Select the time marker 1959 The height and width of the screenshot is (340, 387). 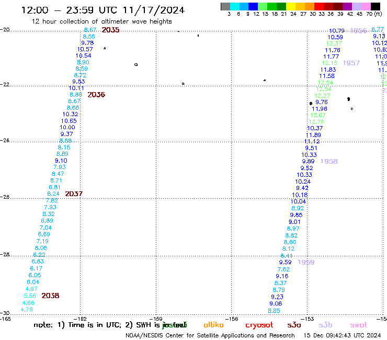(x=306, y=262)
